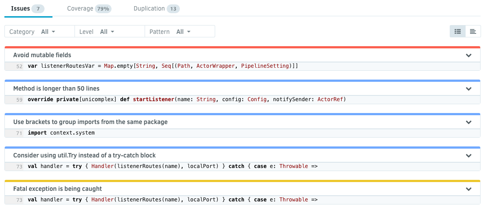Screen dimensions: 485x208
Task: Open the Level filter dropdown
Action: tap(107, 32)
